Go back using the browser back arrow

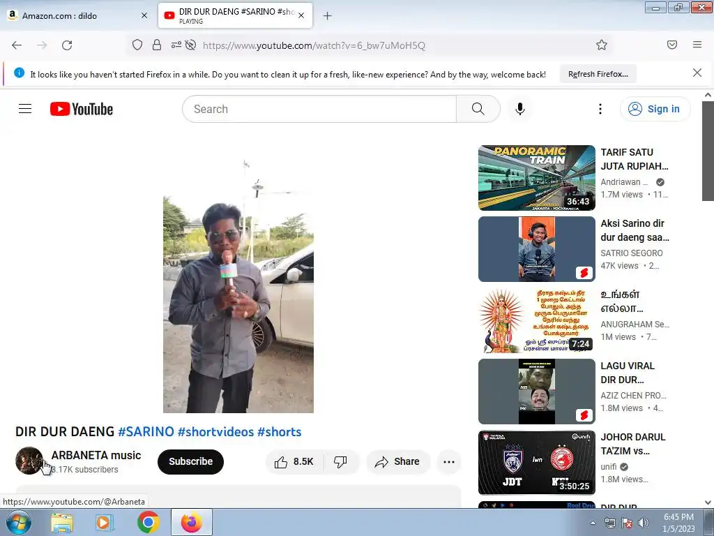(17, 45)
